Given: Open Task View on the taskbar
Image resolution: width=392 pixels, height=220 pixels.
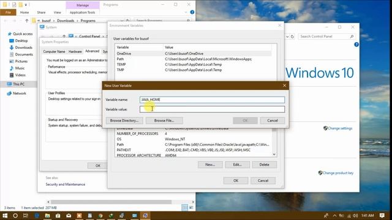Looking at the screenshot, I should click(26, 216).
